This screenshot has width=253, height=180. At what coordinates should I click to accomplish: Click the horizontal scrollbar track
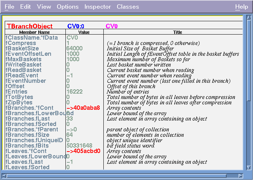pos(231,176)
